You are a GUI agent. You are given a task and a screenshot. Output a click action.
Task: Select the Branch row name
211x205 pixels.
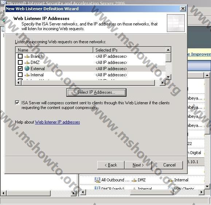click(37, 56)
